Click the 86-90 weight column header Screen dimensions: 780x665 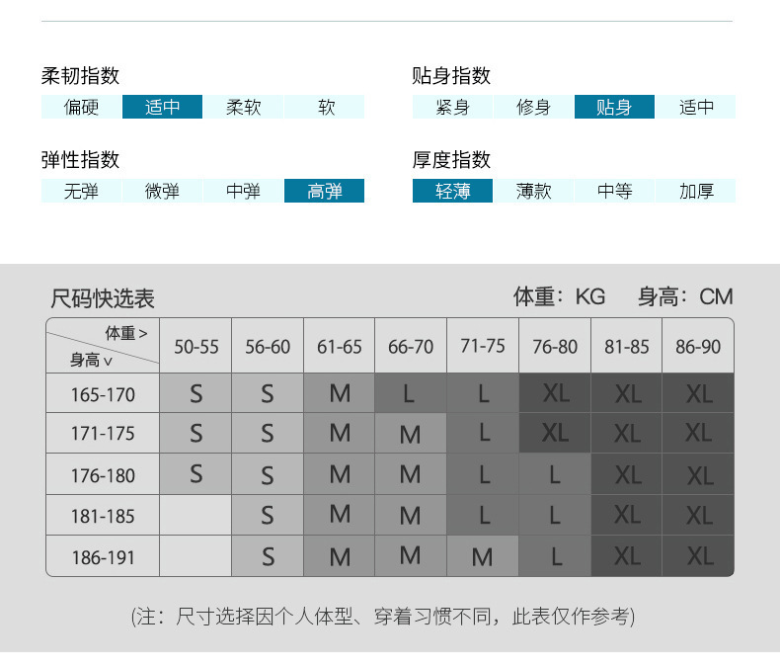tap(698, 346)
